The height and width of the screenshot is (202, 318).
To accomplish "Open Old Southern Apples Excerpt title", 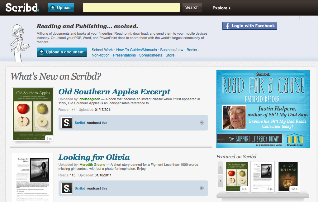I will click(x=114, y=92).
